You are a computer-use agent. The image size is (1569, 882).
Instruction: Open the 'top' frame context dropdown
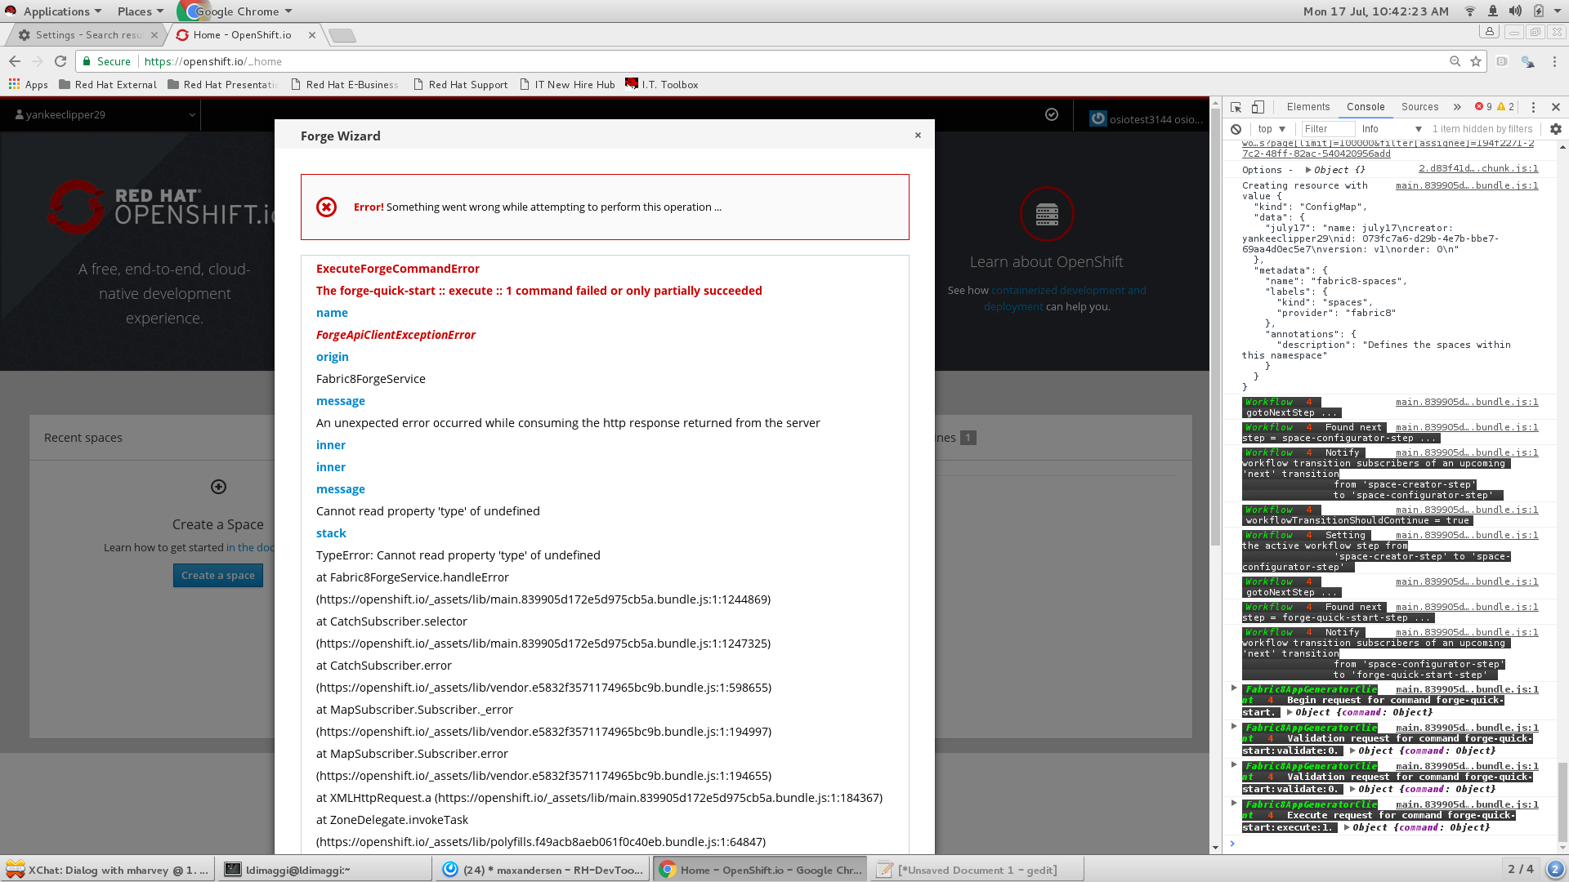(1271, 129)
